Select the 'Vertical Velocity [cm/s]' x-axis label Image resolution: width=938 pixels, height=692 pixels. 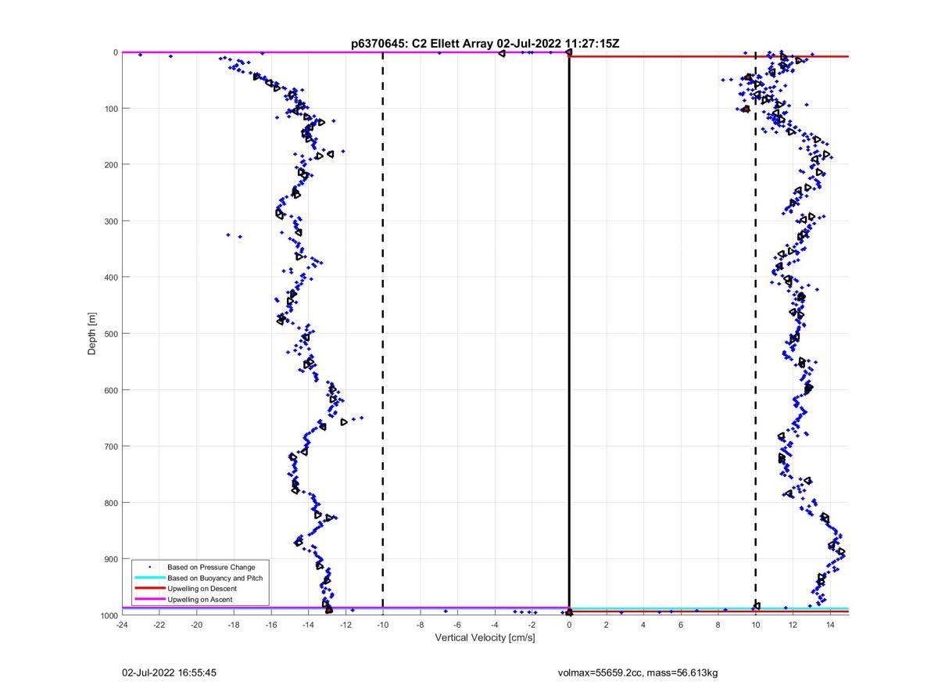pos(485,638)
